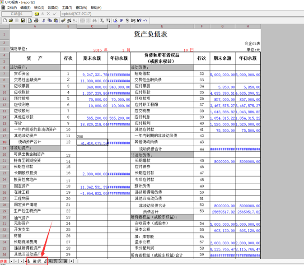This screenshot has height=265, width=304.
Task: Click the sort toolbar icon
Action: 75,20
